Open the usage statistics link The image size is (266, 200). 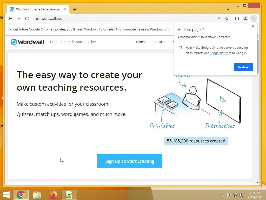[221, 53]
